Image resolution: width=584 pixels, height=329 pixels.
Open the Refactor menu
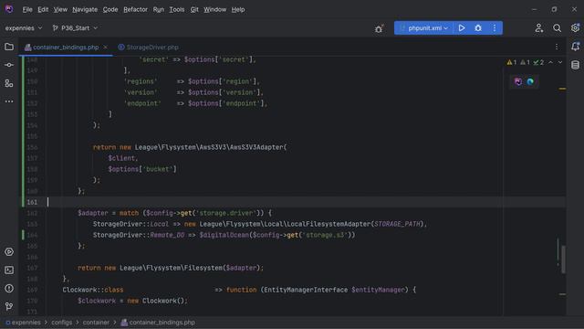tap(135, 9)
